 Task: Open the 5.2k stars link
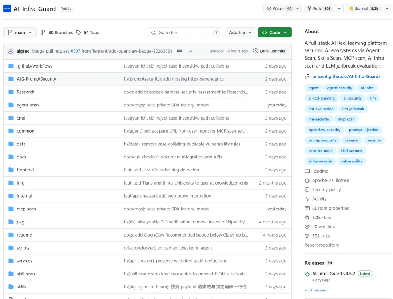(x=318, y=217)
